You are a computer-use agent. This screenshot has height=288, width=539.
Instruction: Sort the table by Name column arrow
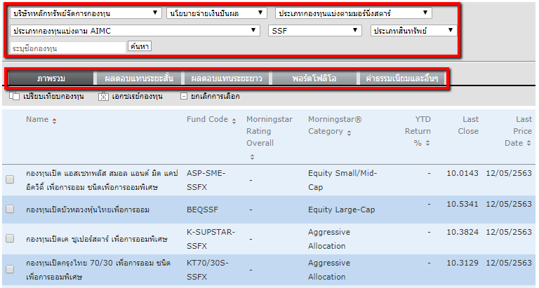pyautogui.click(x=55, y=121)
